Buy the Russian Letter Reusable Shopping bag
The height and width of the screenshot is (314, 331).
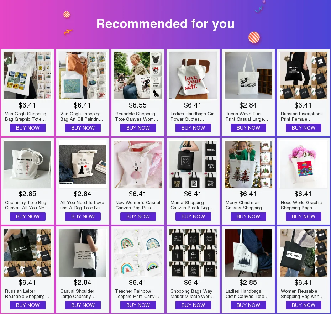pyautogui.click(x=28, y=305)
